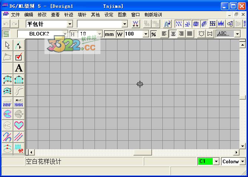Select the lettering A text tool
Screen dimensions: 248x177
click(x=19, y=68)
